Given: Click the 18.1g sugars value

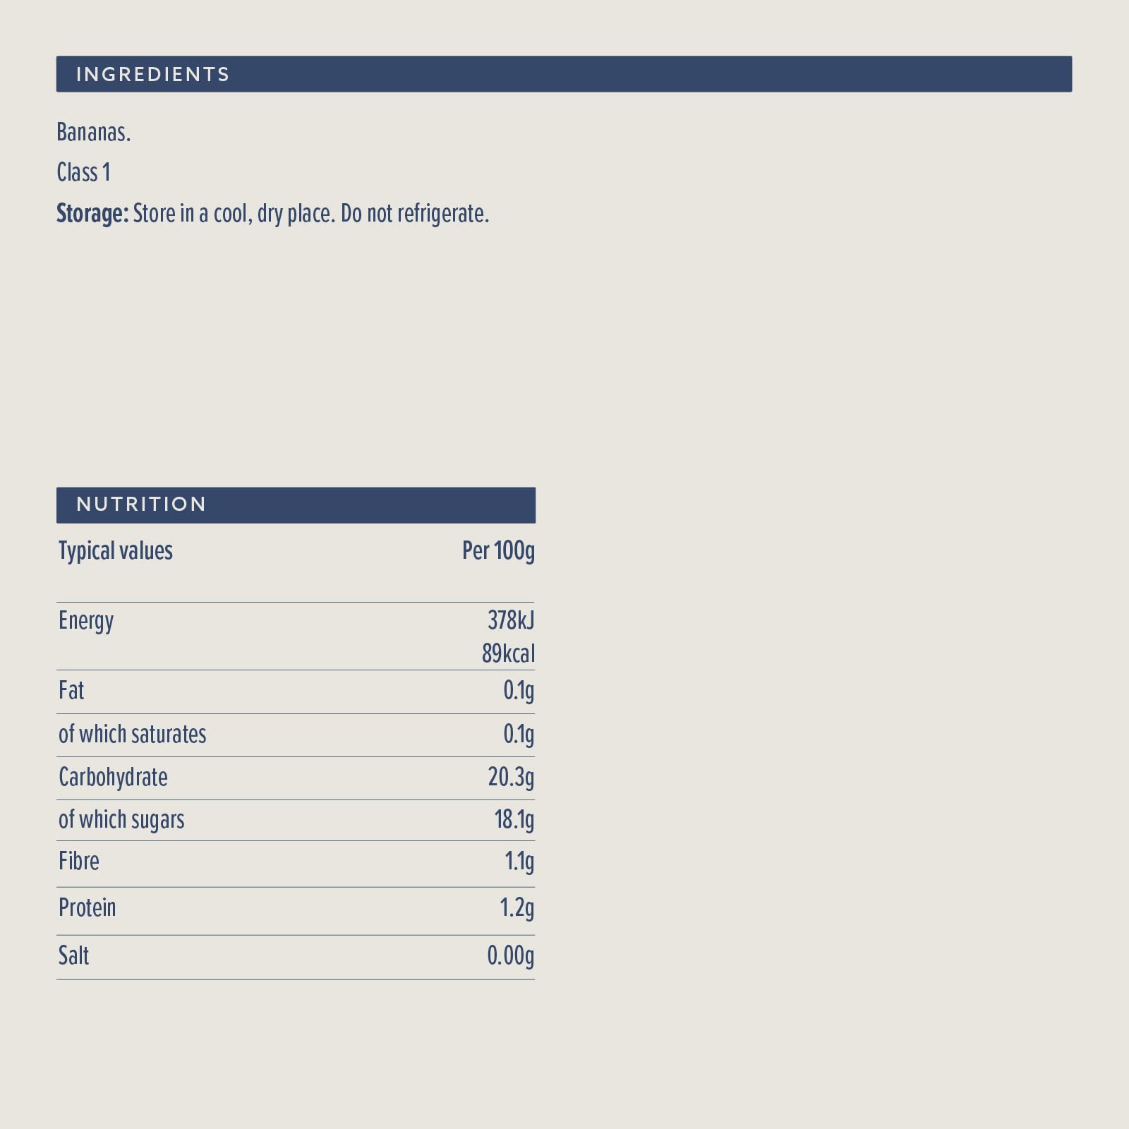Looking at the screenshot, I should (x=514, y=820).
